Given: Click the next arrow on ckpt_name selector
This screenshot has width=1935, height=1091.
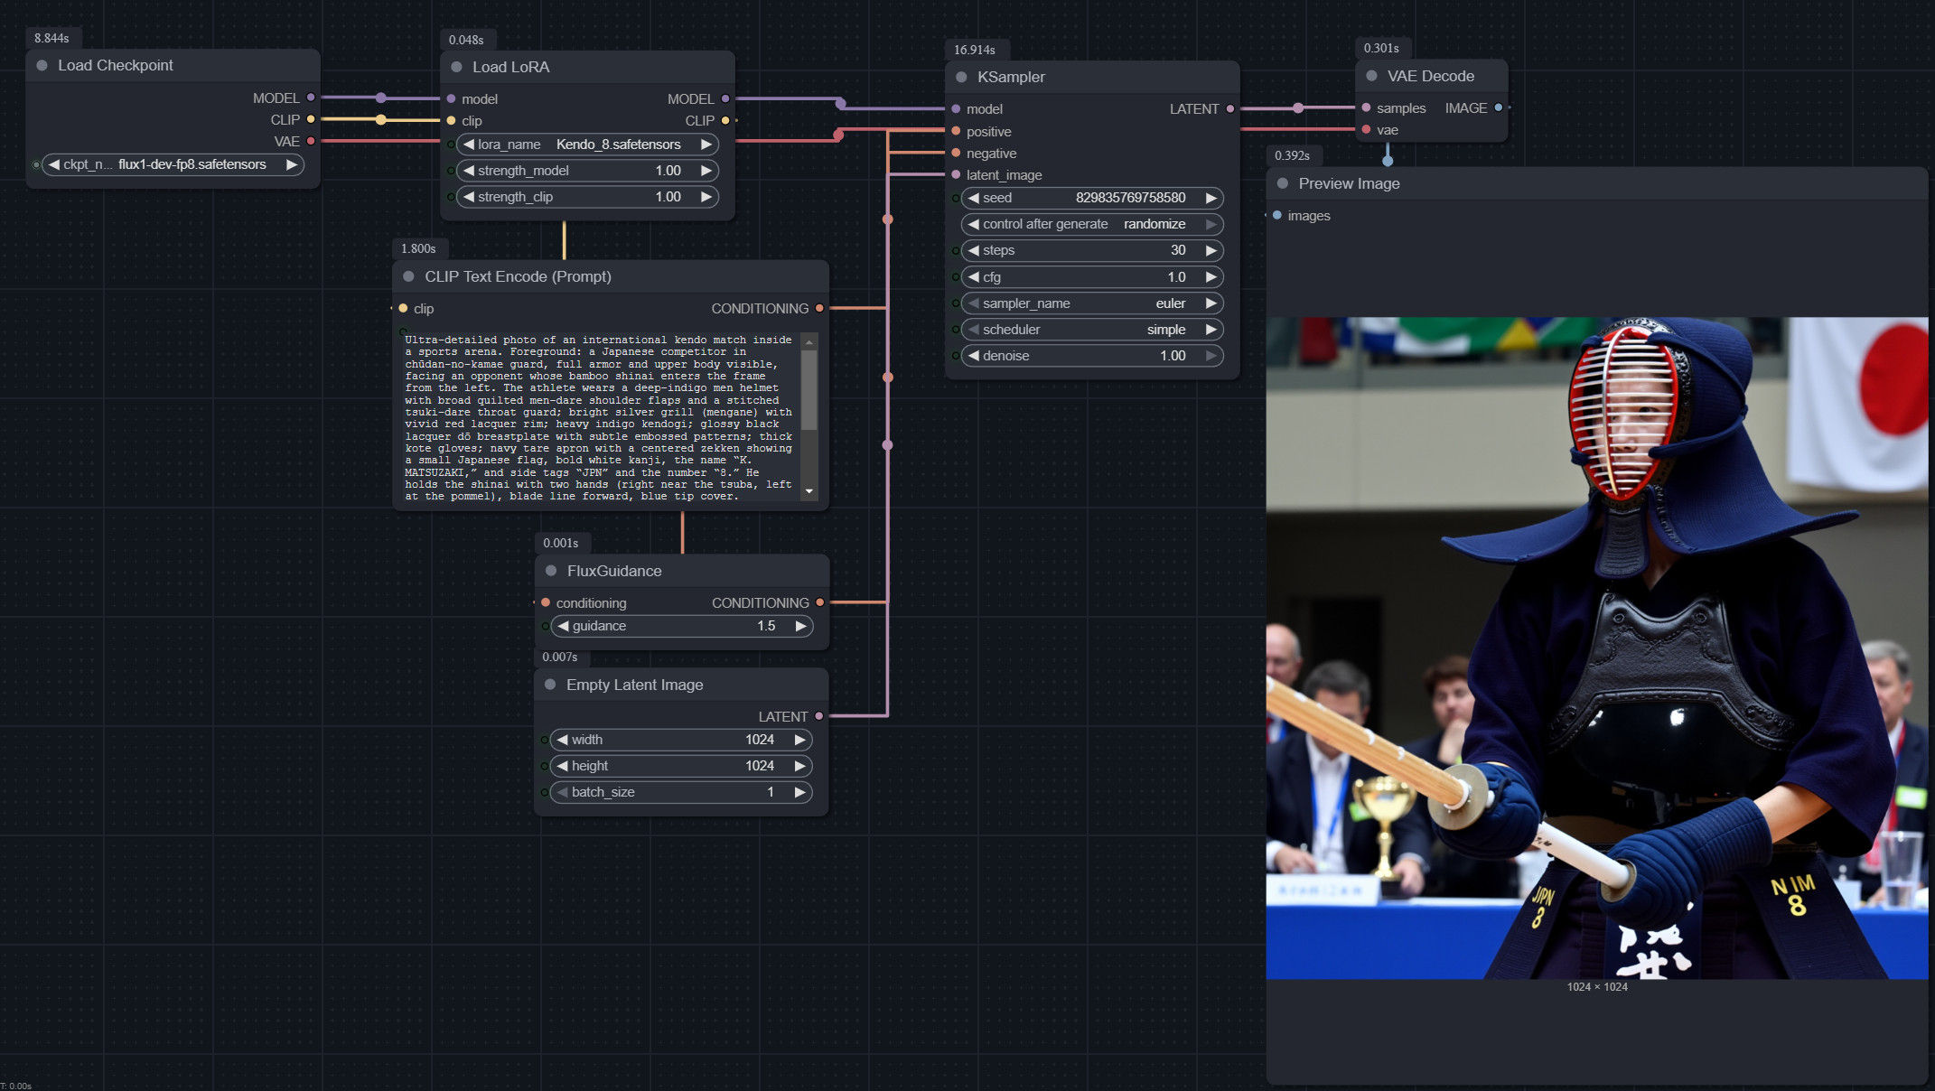Looking at the screenshot, I should coord(292,165).
